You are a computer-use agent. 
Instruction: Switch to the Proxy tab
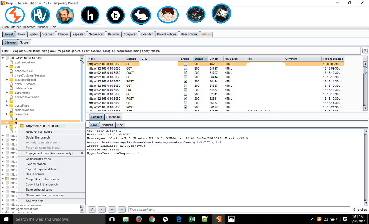point(21,34)
